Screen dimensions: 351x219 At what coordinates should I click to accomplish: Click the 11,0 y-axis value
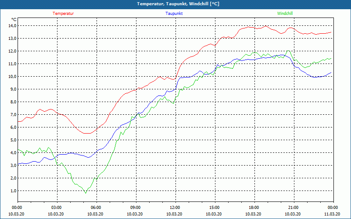click(x=13, y=64)
